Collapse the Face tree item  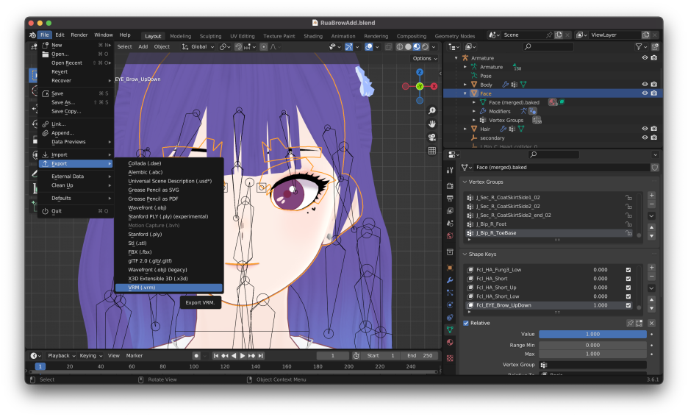coord(465,93)
